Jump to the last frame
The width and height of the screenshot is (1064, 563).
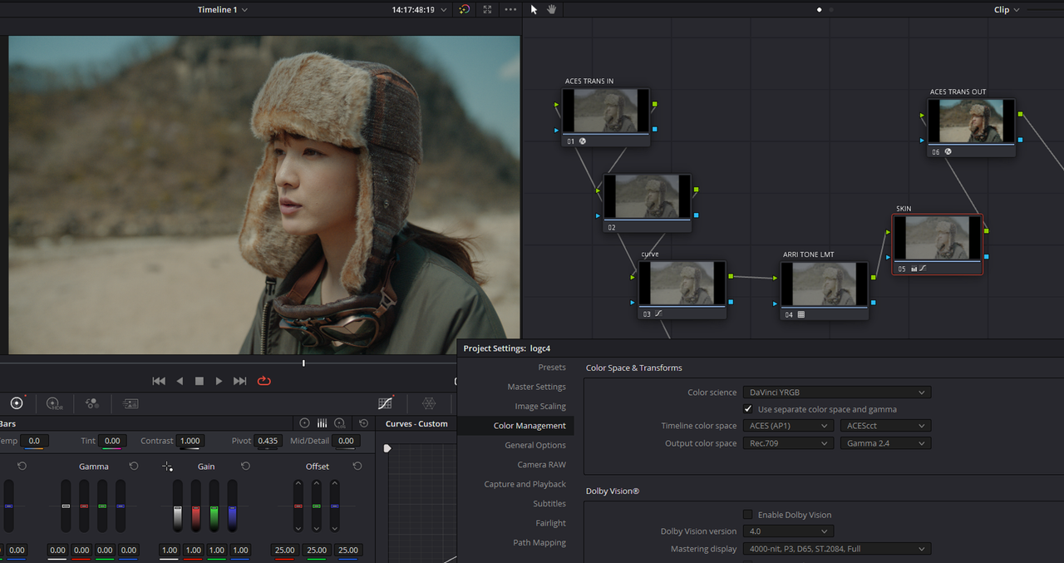[x=240, y=381]
